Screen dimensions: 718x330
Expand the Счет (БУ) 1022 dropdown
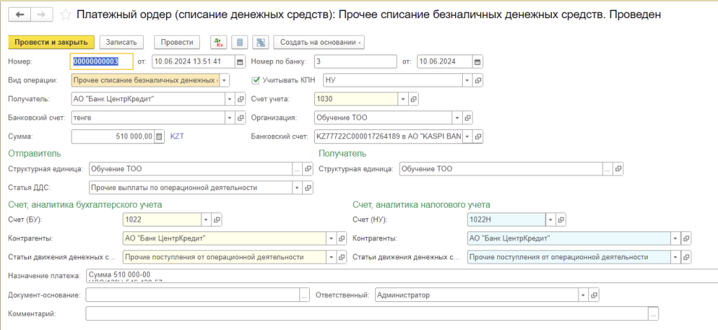205,220
